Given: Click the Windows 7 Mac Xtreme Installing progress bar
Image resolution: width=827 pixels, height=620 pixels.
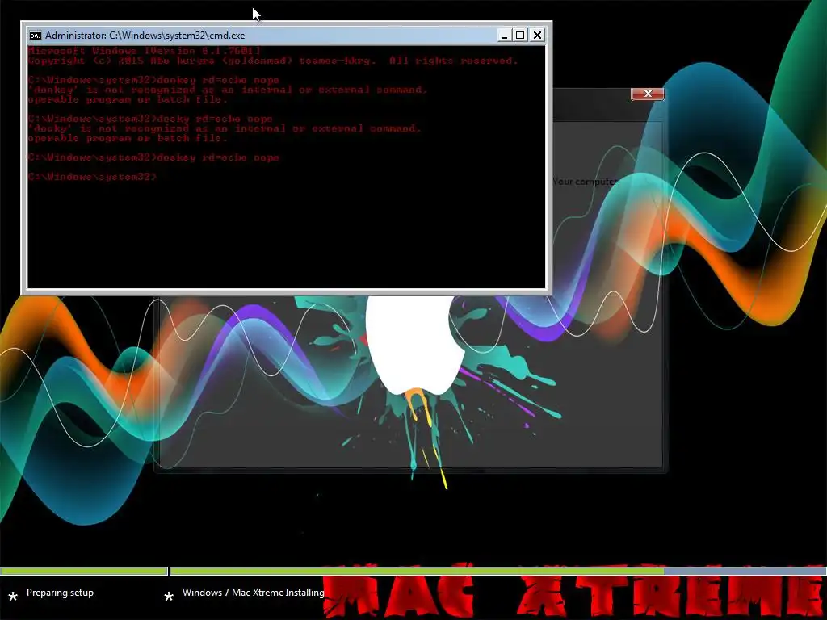Looking at the screenshot, I should click(x=498, y=571).
